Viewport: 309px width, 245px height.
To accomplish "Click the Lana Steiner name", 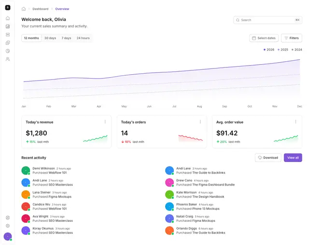I will [42, 192].
